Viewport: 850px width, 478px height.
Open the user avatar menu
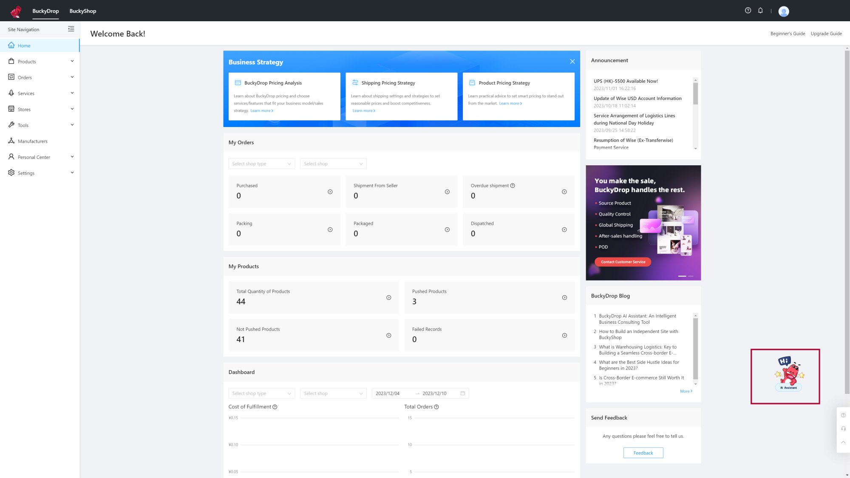tap(784, 11)
